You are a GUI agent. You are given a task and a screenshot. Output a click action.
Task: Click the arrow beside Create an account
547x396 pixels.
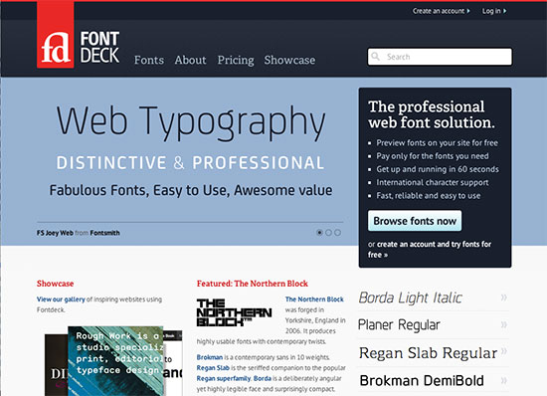click(468, 11)
